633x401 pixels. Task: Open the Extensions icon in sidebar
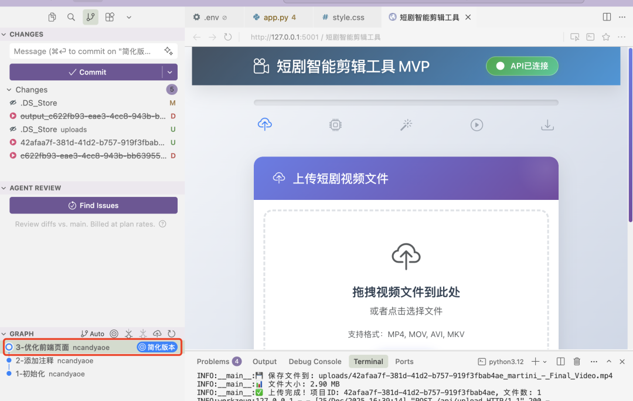(x=110, y=17)
